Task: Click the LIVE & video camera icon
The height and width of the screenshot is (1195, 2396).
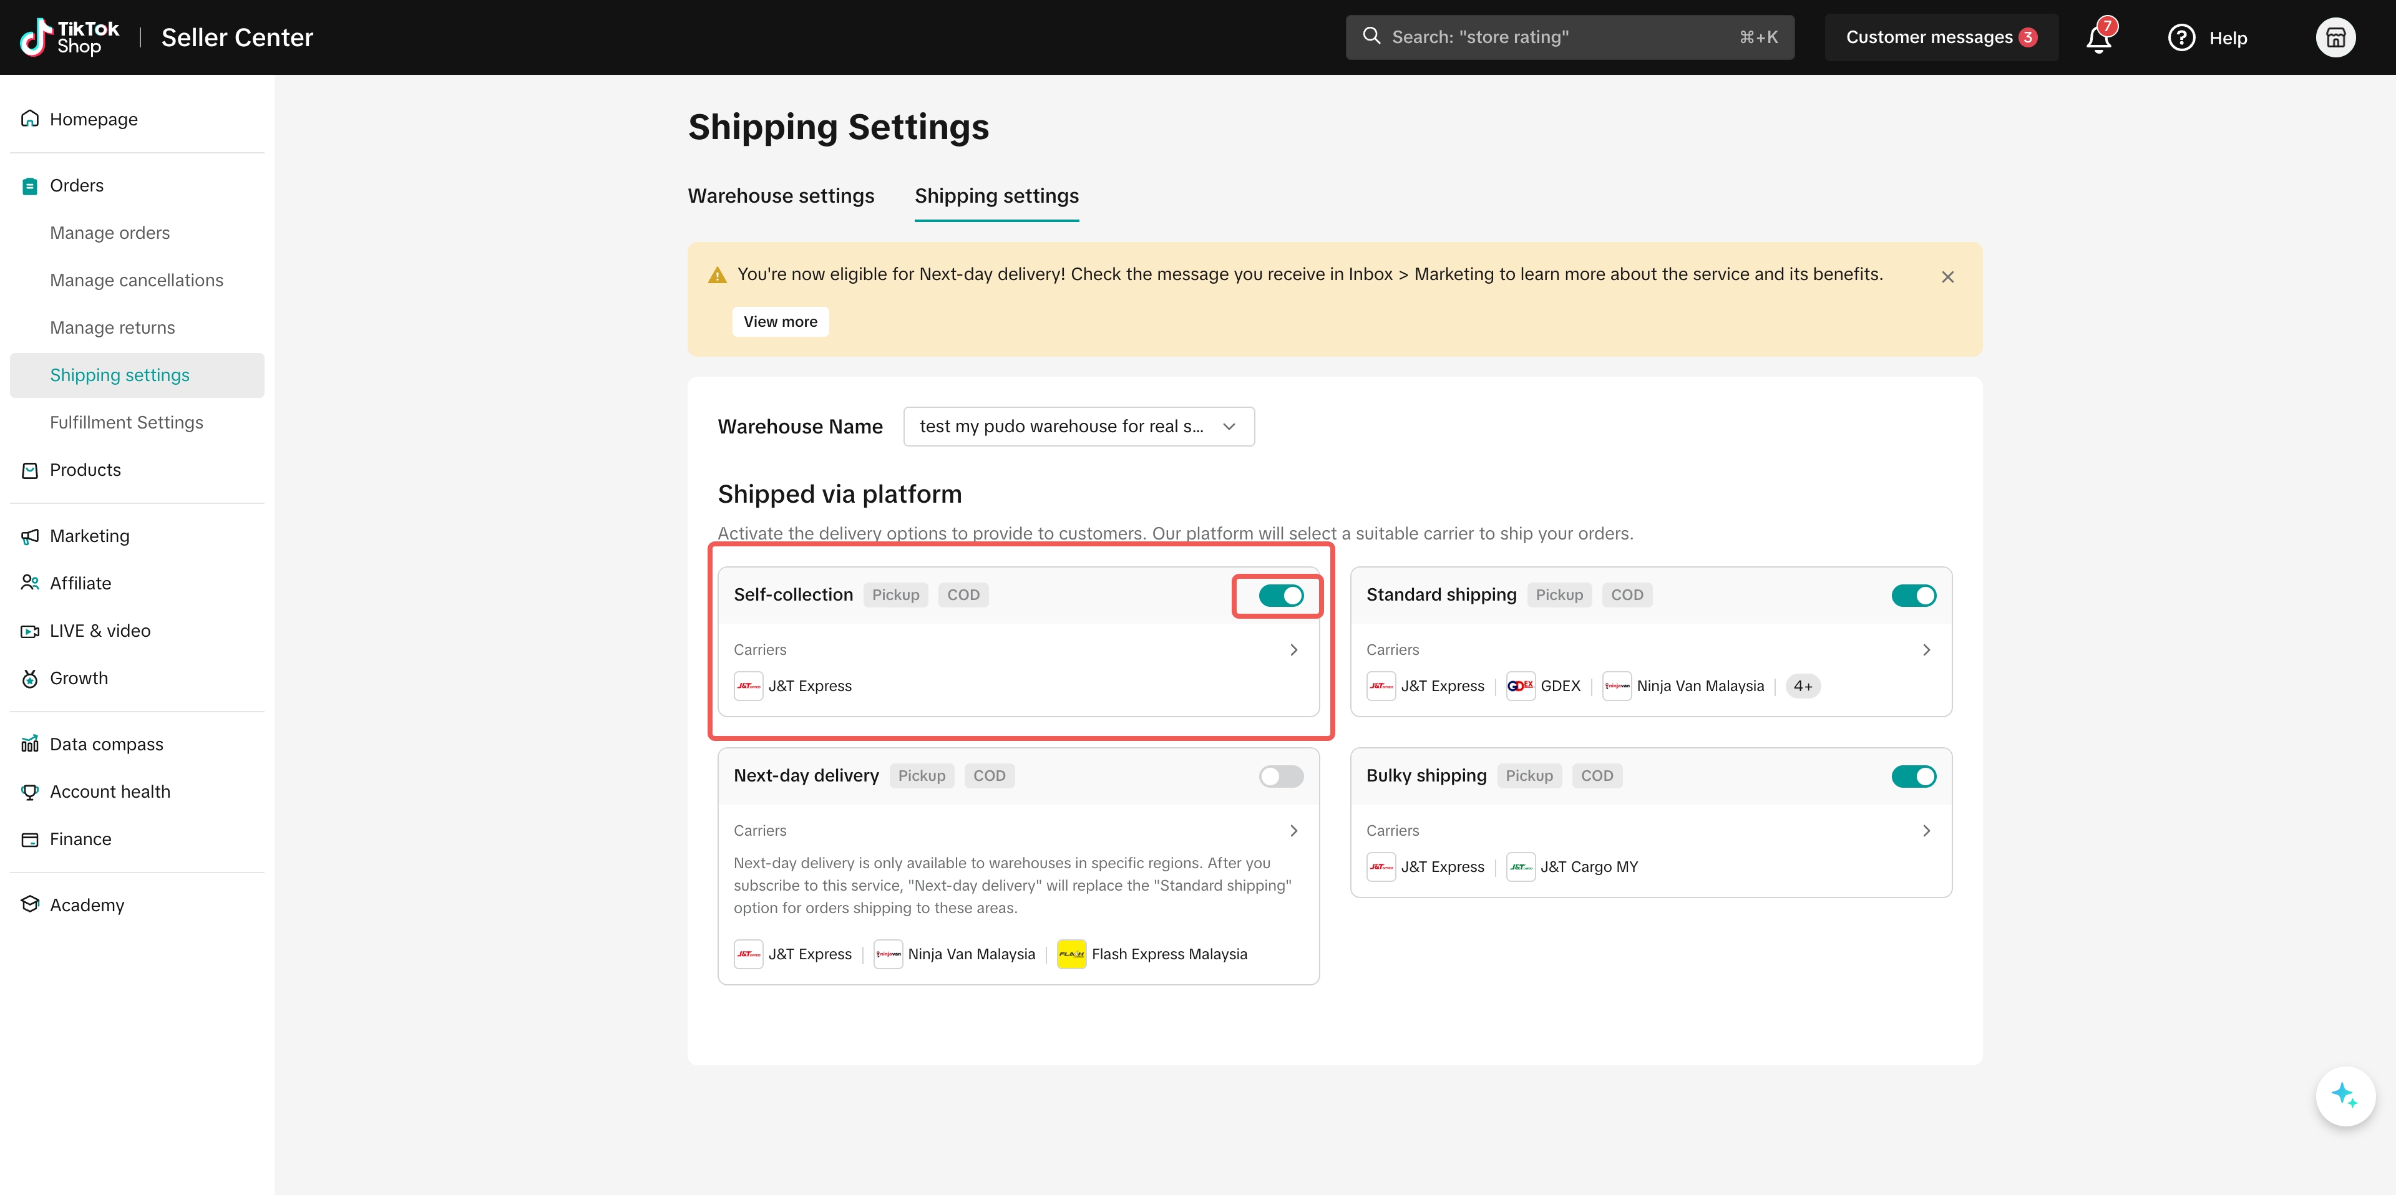Action: 30,631
